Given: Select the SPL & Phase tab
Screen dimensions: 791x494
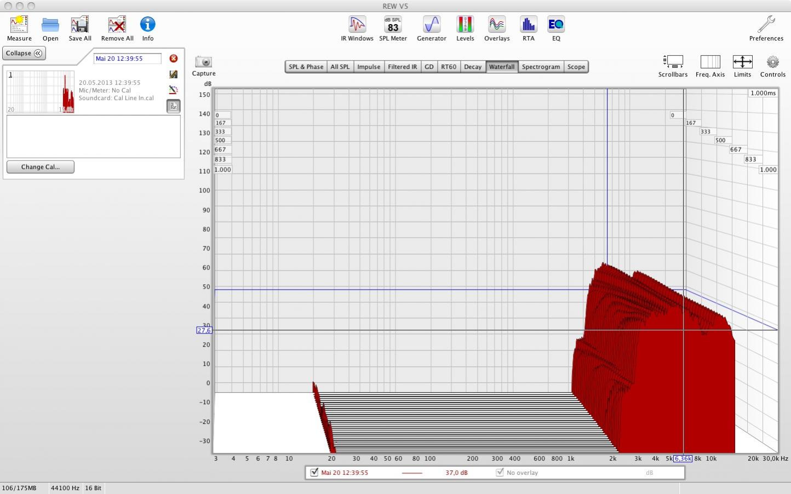Looking at the screenshot, I should click(x=306, y=67).
